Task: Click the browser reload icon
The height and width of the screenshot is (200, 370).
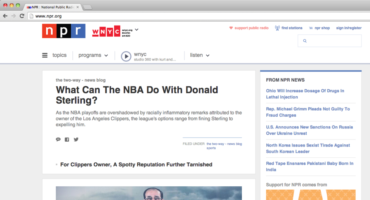Action: 22,16
